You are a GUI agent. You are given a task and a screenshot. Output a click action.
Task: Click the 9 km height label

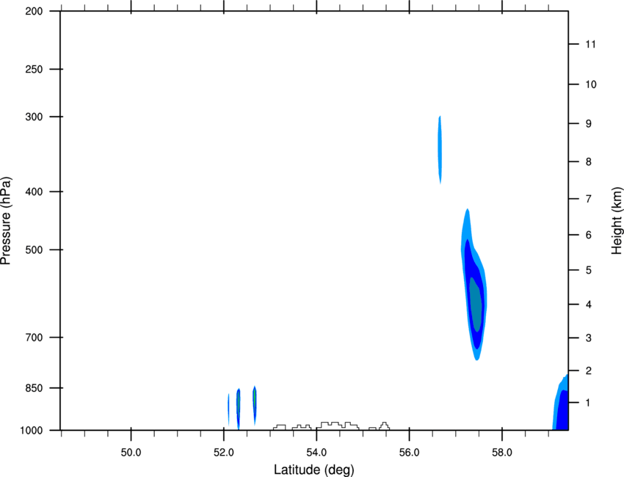(589, 124)
